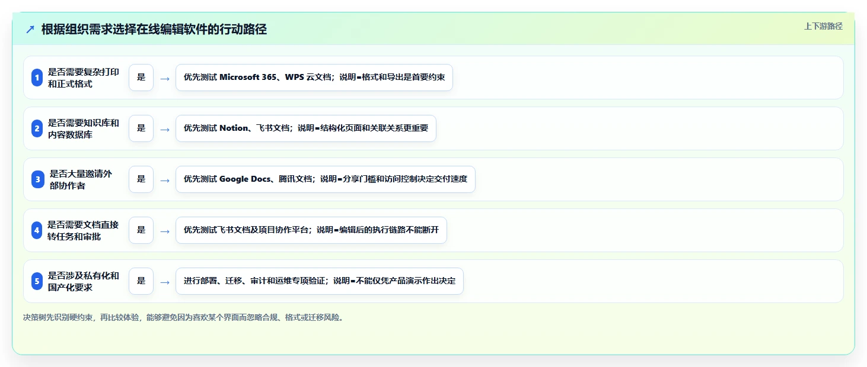
Task: Click the question 是否涉及私有化和国产化要求
Action: click(84, 281)
